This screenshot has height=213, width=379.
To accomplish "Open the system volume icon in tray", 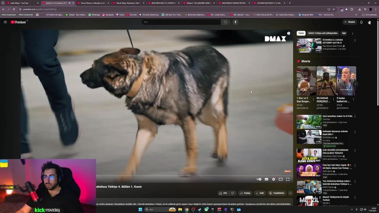I will (364, 209).
